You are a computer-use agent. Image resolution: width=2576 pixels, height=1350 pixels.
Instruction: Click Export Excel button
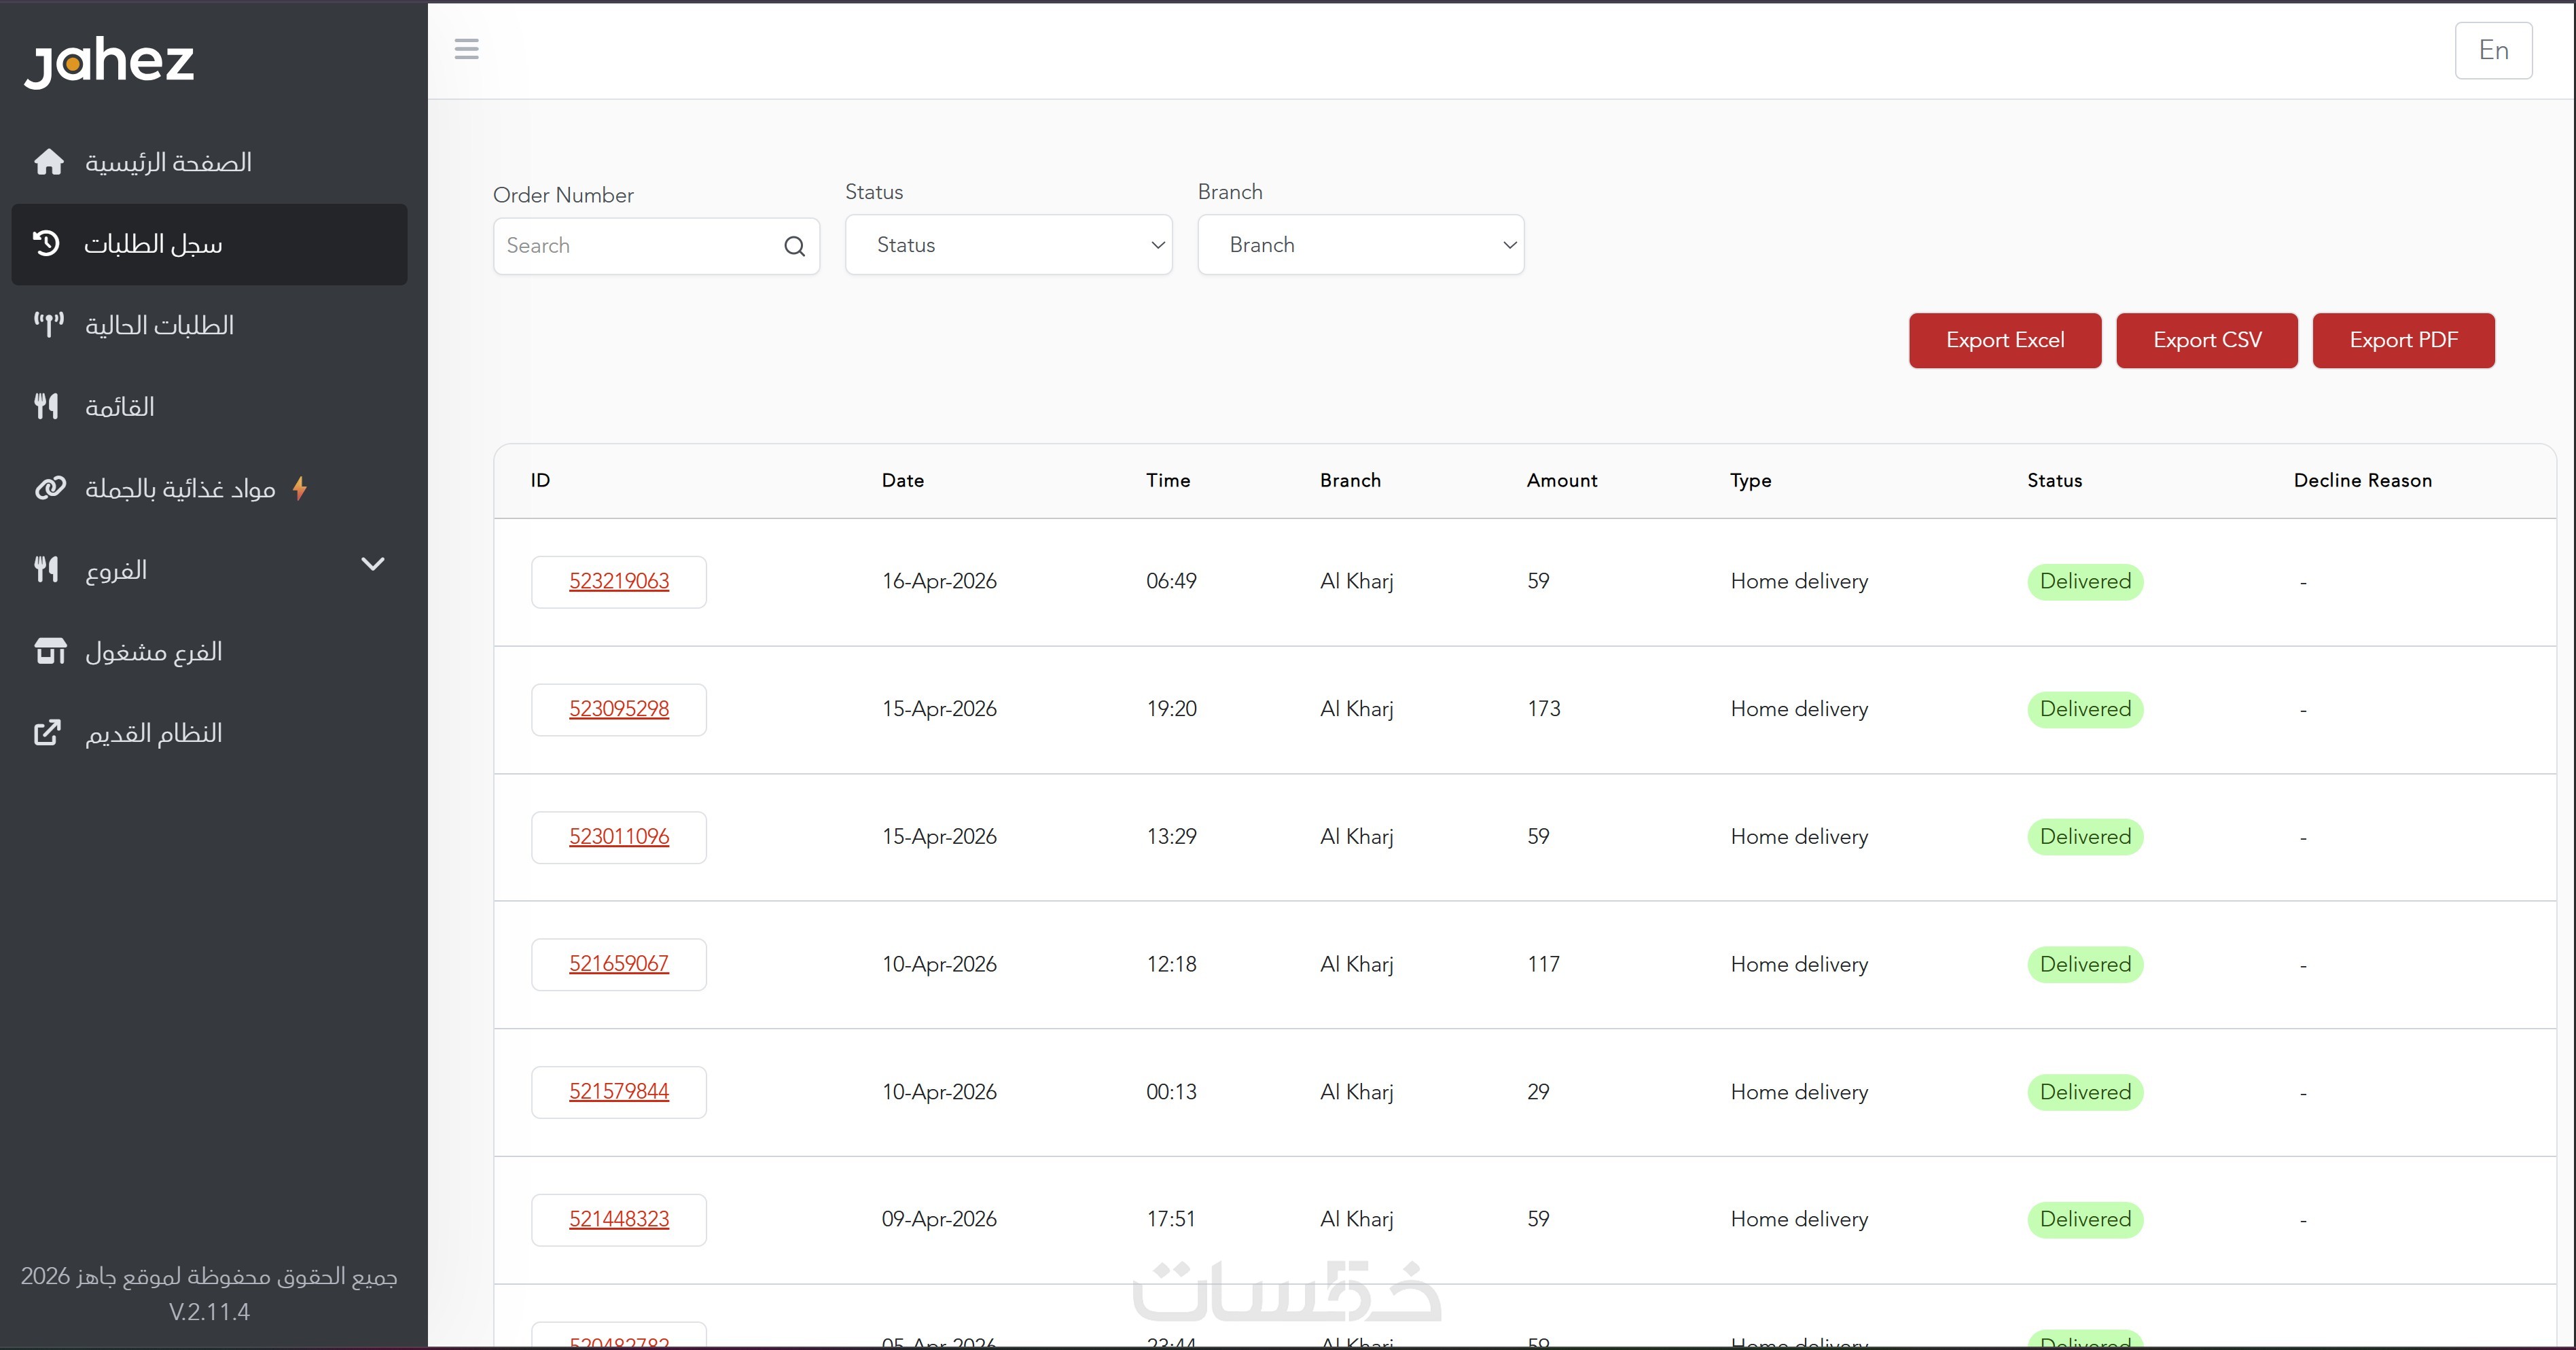(x=2004, y=340)
